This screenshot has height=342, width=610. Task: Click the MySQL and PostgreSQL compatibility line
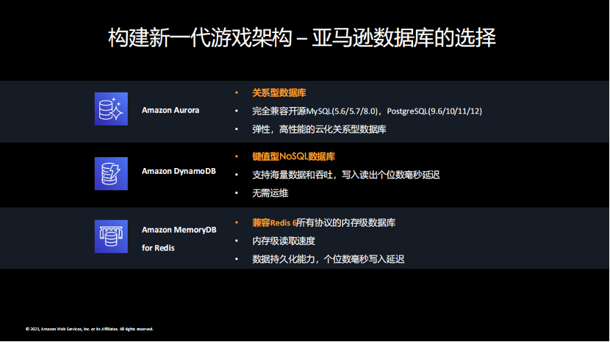click(x=367, y=111)
